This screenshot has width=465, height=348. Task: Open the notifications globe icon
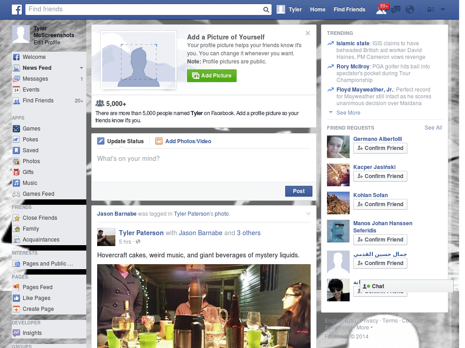pyautogui.click(x=410, y=10)
